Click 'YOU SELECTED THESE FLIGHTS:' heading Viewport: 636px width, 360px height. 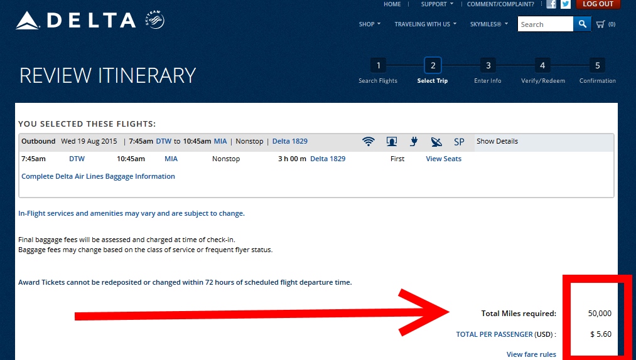(x=87, y=124)
